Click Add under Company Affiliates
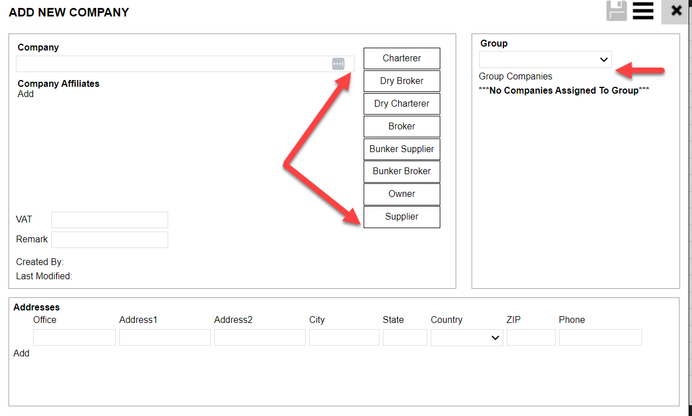This screenshot has width=692, height=416. pos(26,94)
